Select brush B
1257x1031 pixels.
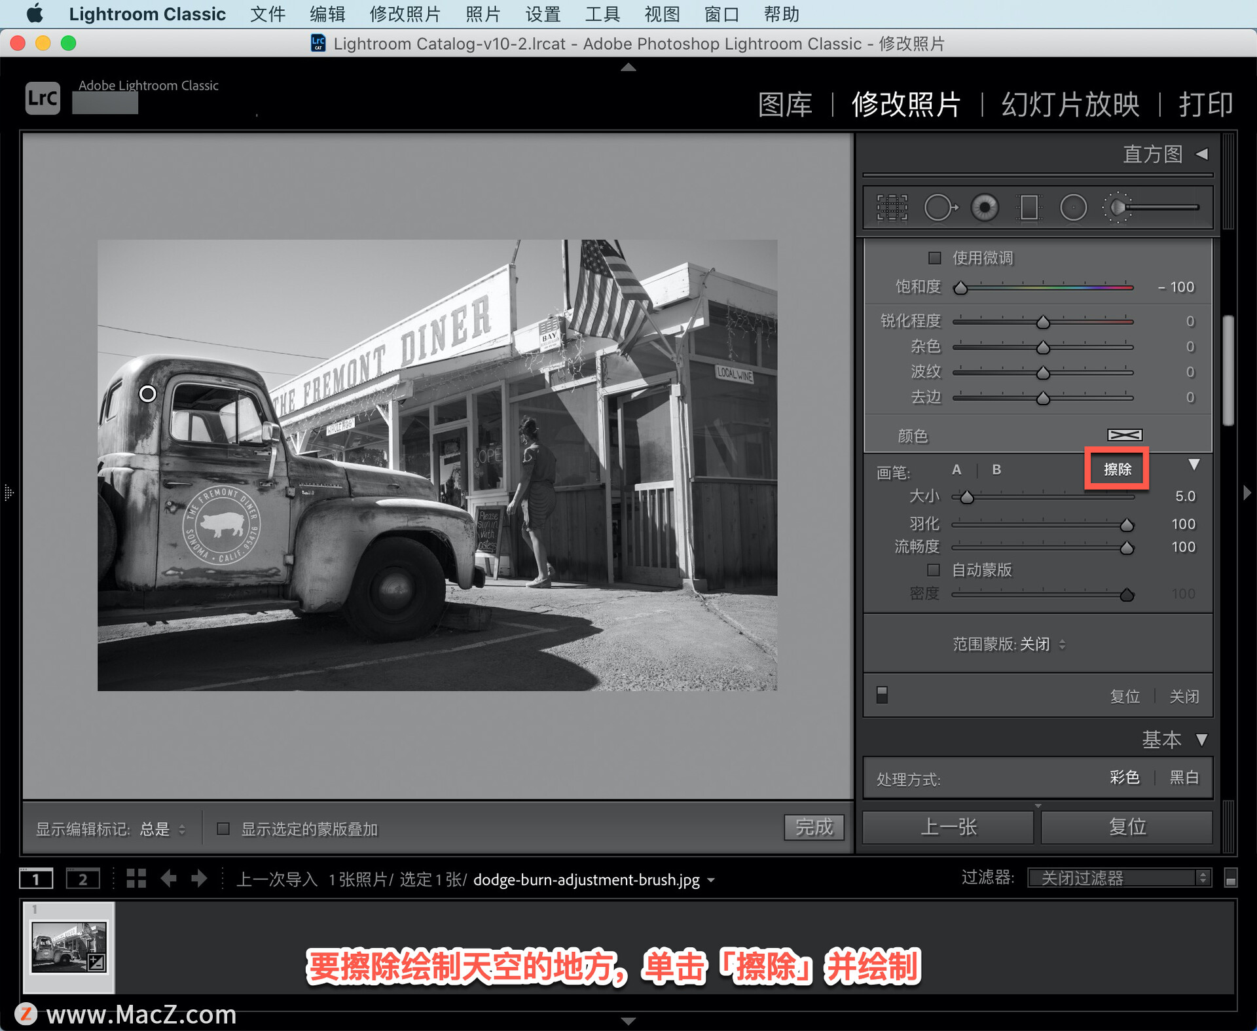(996, 469)
